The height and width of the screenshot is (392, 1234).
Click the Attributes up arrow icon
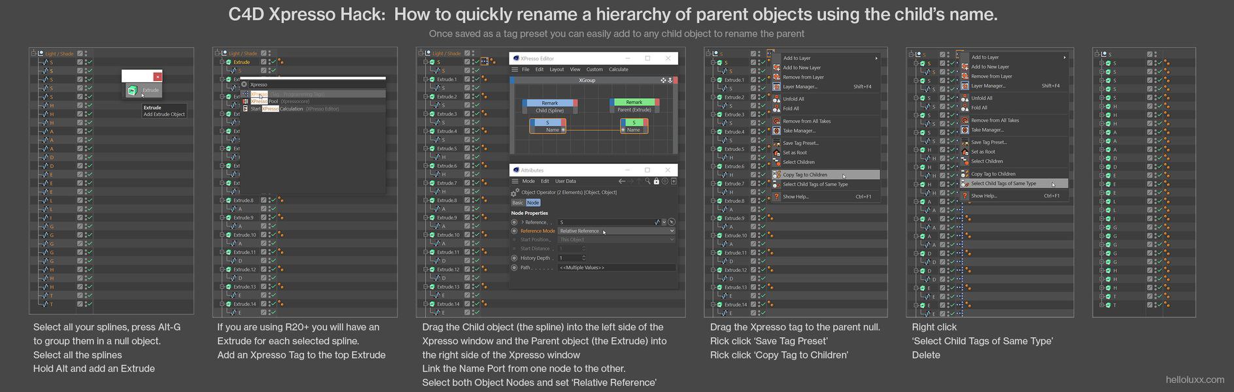pyautogui.click(x=640, y=181)
